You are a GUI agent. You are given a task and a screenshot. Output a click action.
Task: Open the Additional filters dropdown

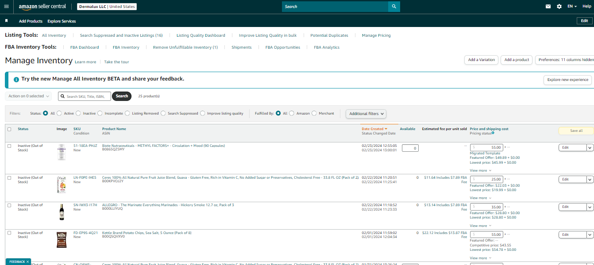pos(366,114)
